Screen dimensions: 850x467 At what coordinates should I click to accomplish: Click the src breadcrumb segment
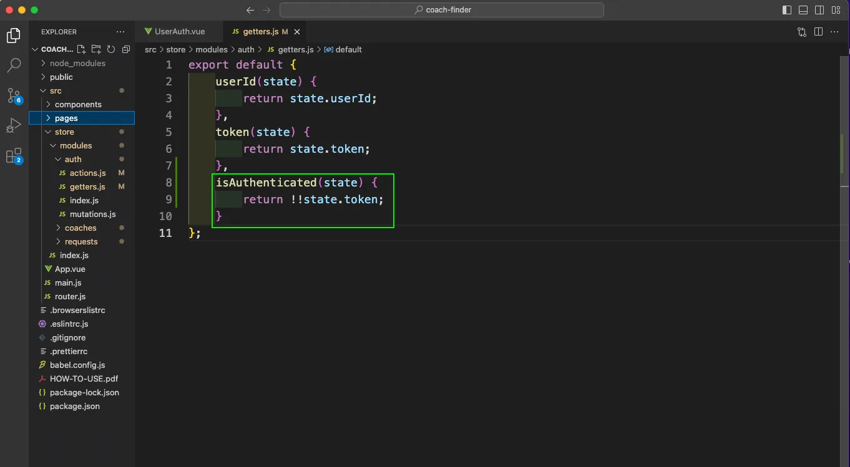click(x=150, y=49)
